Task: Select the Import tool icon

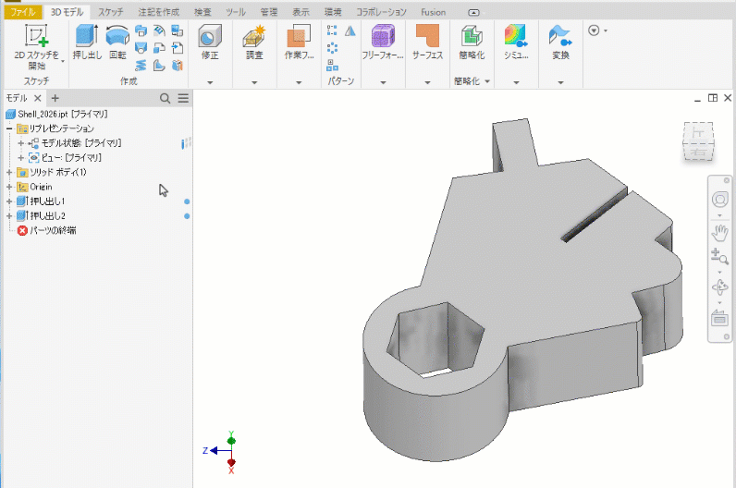Action: 178,48
